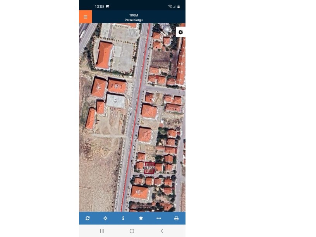This screenshot has height=237, width=316.
Task: Tap the gray-roofed building on the map
Action: coord(115,101)
